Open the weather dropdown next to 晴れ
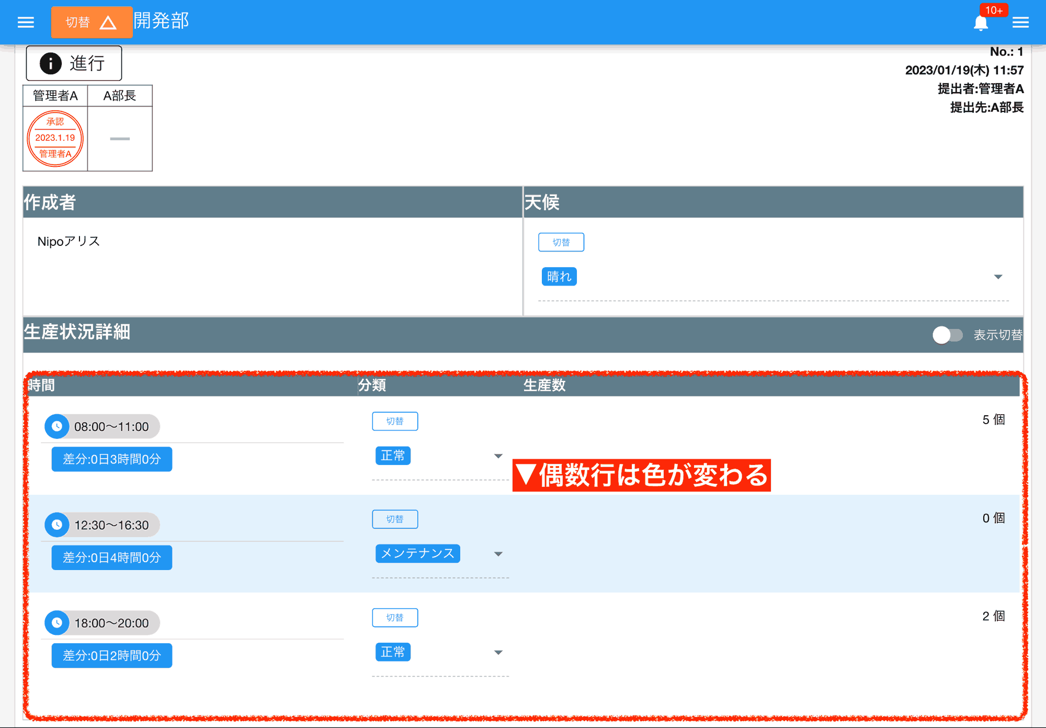 click(x=998, y=277)
